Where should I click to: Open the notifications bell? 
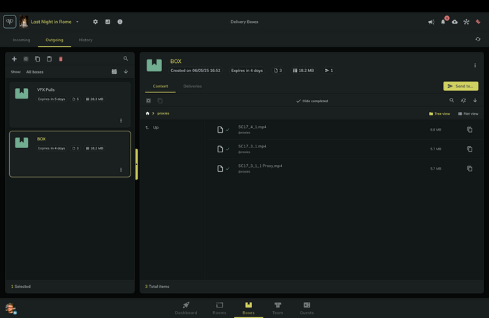(x=443, y=22)
